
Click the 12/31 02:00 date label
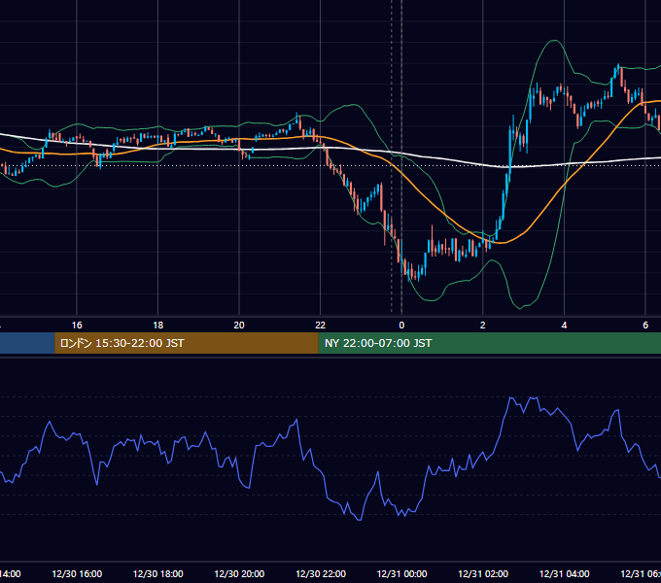point(483,574)
